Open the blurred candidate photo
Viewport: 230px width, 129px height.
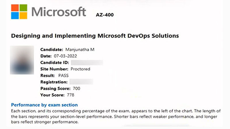coord(22,60)
